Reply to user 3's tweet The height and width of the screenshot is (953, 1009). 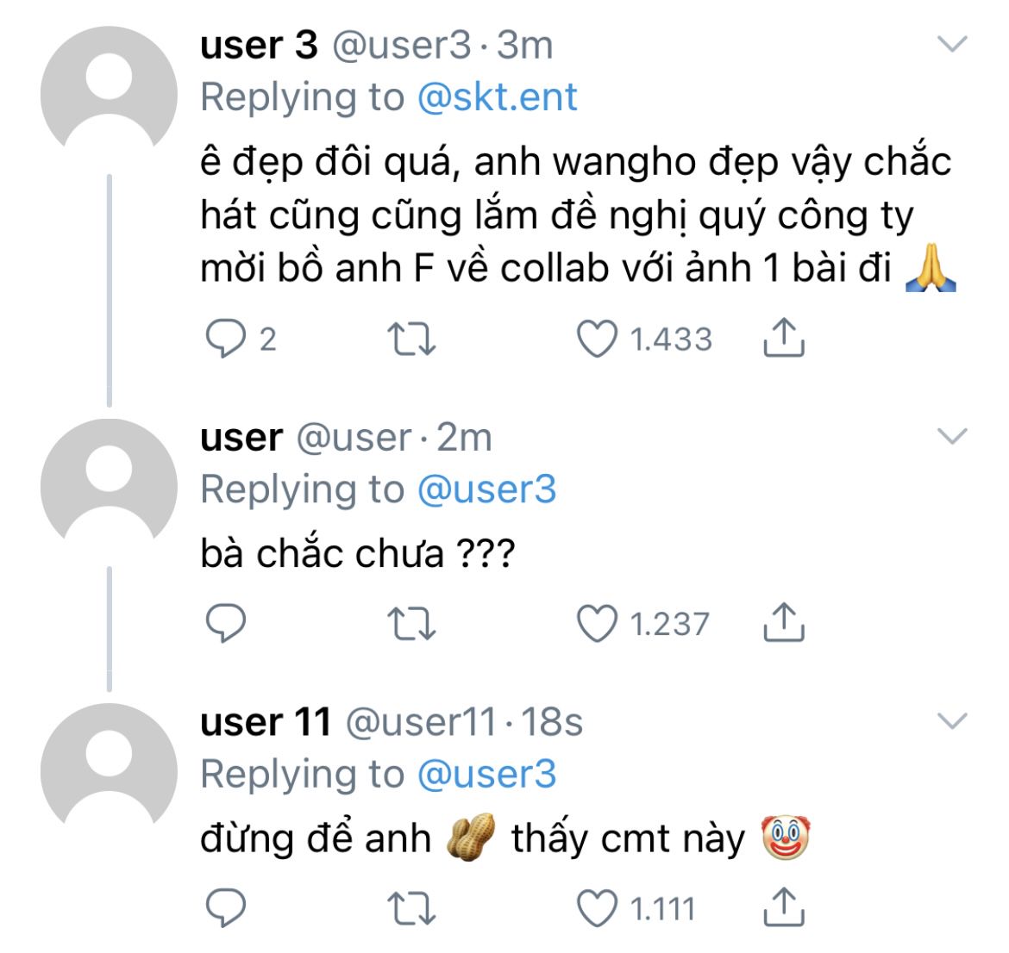(225, 339)
